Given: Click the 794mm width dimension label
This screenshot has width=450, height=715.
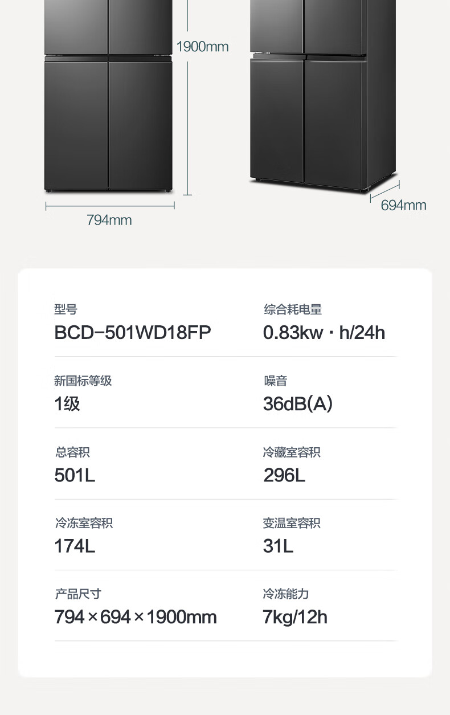Looking at the screenshot, I should click(109, 220).
